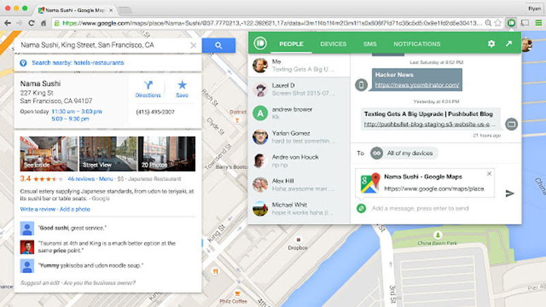
Task: Open the Andre von Houck conversation
Action: point(299,161)
